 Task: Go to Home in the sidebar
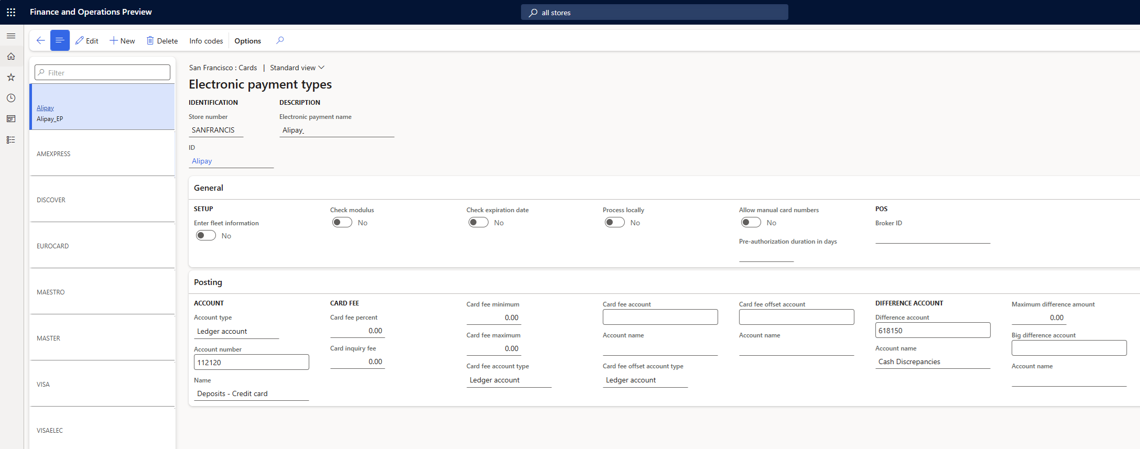click(x=11, y=57)
